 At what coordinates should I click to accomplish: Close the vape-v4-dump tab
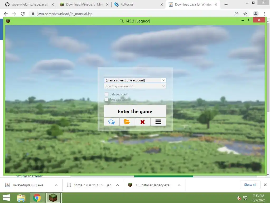pos(53,4)
